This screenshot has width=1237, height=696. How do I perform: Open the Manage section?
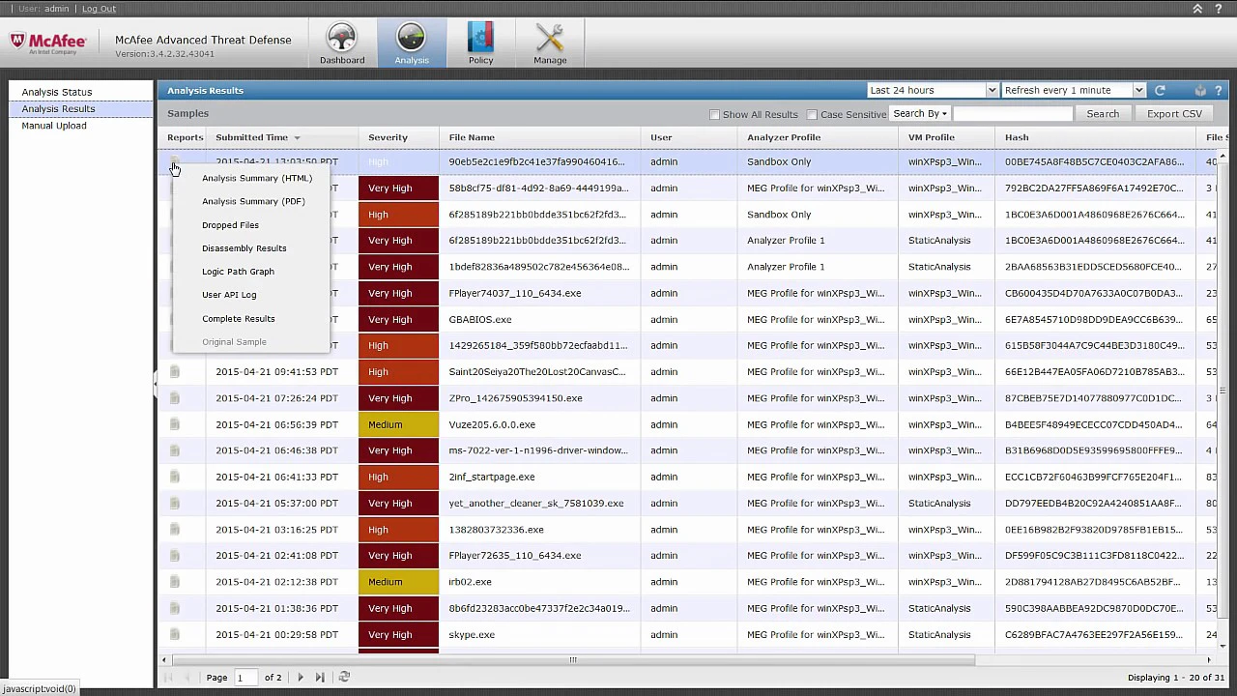coord(550,43)
